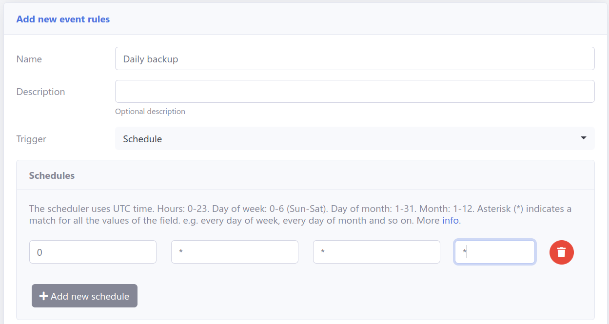Click the day of week asterisk field
Image resolution: width=609 pixels, height=324 pixels.
coord(235,252)
